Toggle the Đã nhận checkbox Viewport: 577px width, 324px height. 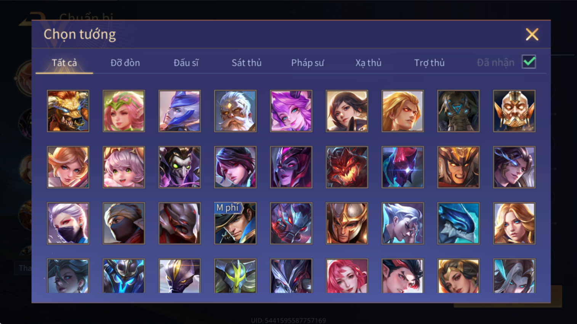coord(529,62)
